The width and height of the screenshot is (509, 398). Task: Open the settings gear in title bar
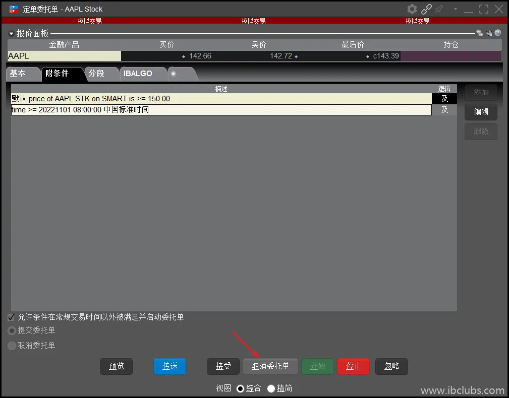412,9
